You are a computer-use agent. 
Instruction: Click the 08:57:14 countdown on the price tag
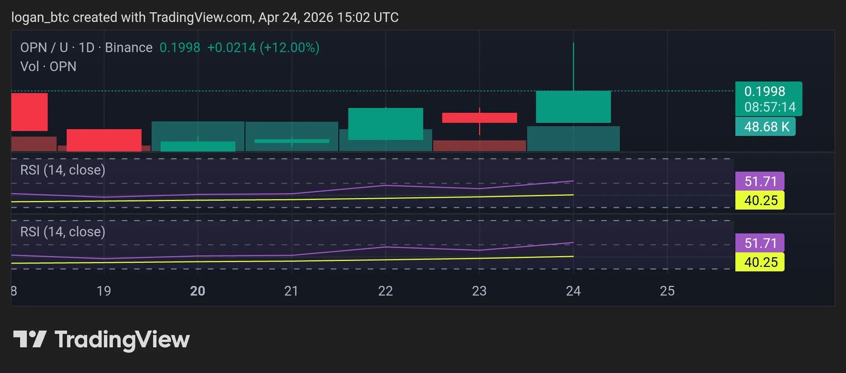[770, 107]
